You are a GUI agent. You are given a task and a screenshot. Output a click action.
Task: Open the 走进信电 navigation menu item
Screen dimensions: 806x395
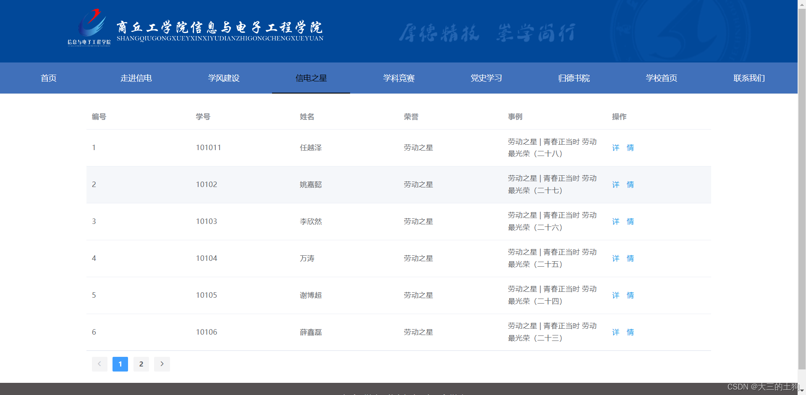coord(136,78)
